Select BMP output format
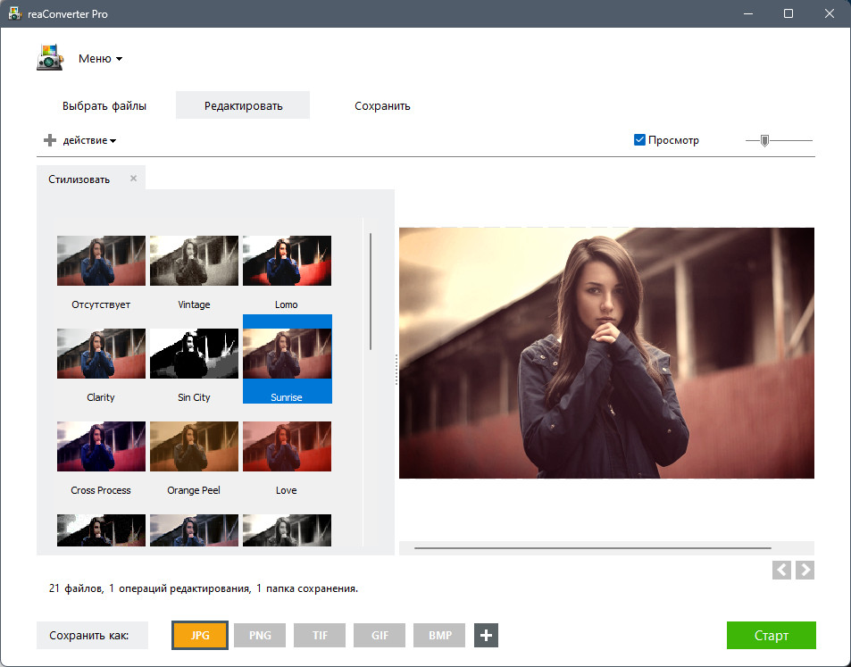Viewport: 851px width, 667px height. (x=439, y=636)
